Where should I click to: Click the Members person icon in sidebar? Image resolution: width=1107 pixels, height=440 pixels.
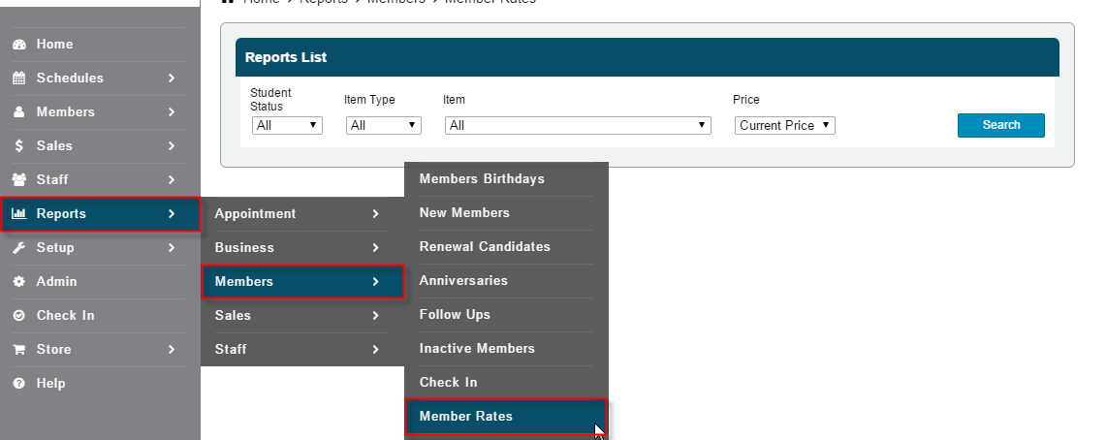(18, 112)
